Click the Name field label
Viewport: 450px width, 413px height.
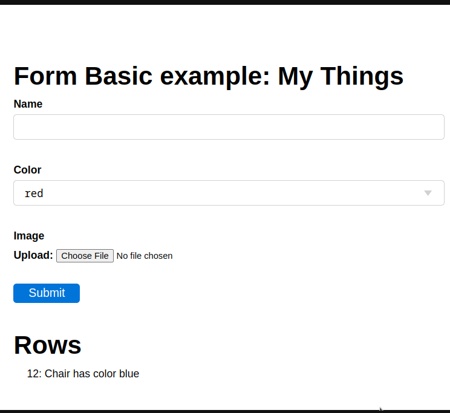coord(28,104)
